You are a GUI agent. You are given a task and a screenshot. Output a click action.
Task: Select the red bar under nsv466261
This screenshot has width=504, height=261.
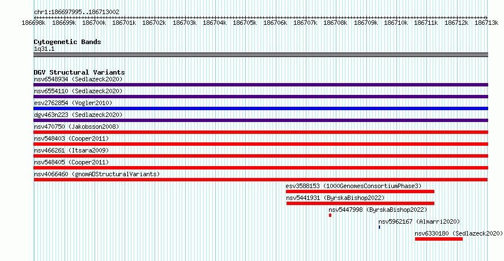pyautogui.click(x=260, y=156)
